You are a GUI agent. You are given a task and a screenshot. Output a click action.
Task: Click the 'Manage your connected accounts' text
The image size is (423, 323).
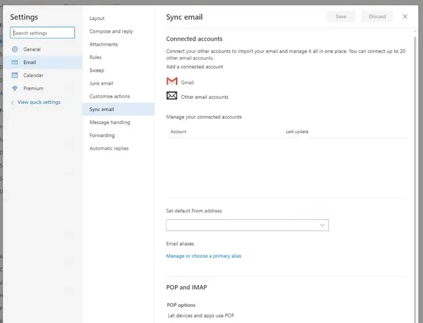[x=204, y=117]
